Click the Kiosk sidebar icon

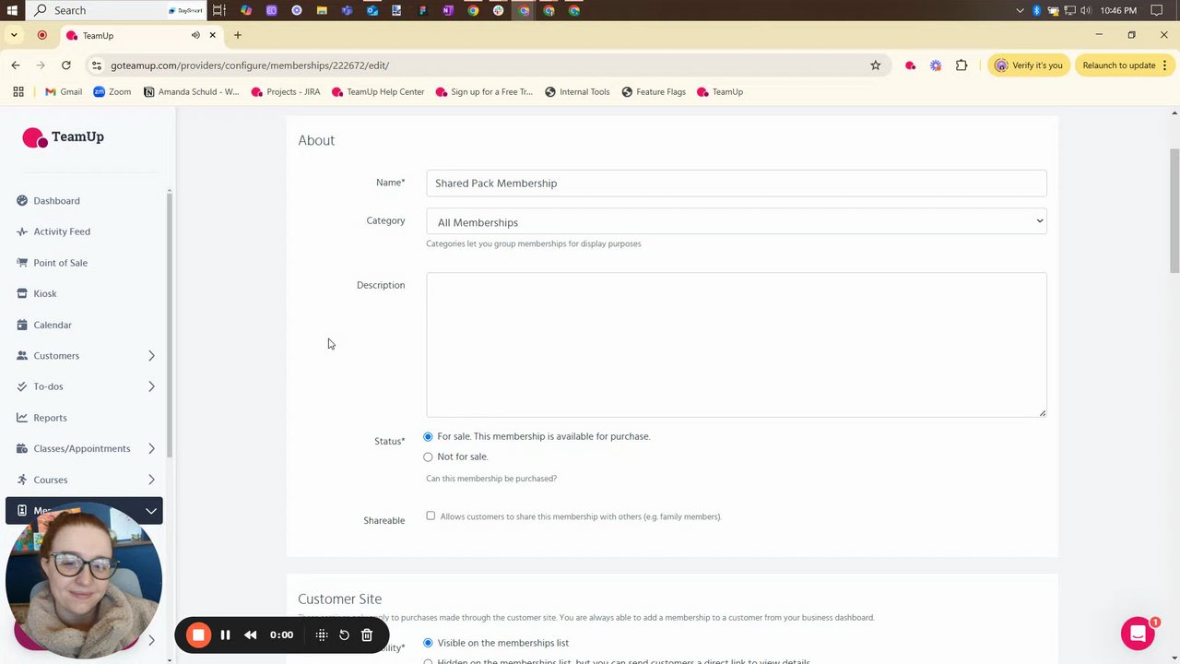22,293
